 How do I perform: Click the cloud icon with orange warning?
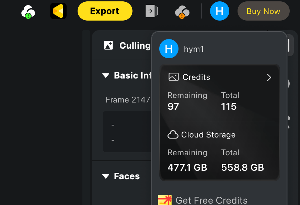click(x=182, y=12)
